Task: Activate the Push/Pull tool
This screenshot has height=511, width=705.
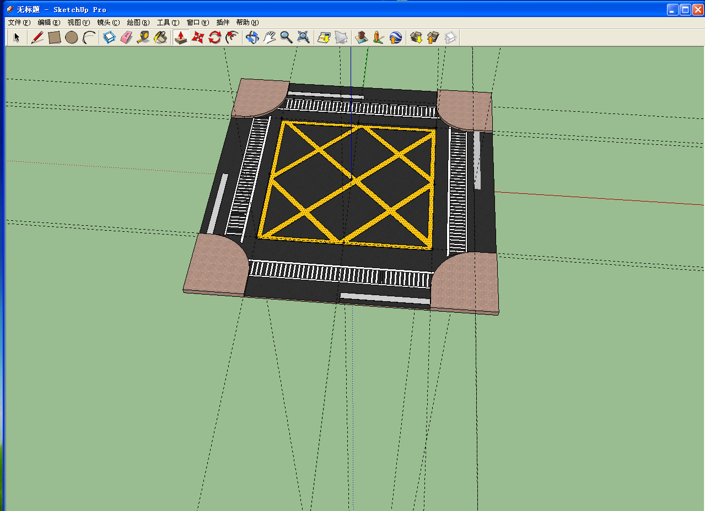Action: pos(180,37)
